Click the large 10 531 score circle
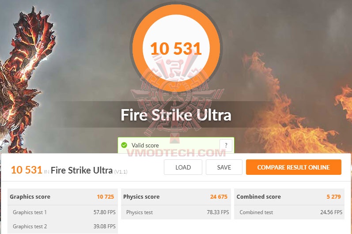 [176, 48]
